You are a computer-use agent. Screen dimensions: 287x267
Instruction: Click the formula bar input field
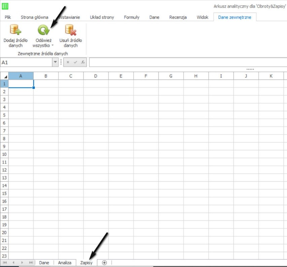pyautogui.click(x=188, y=62)
